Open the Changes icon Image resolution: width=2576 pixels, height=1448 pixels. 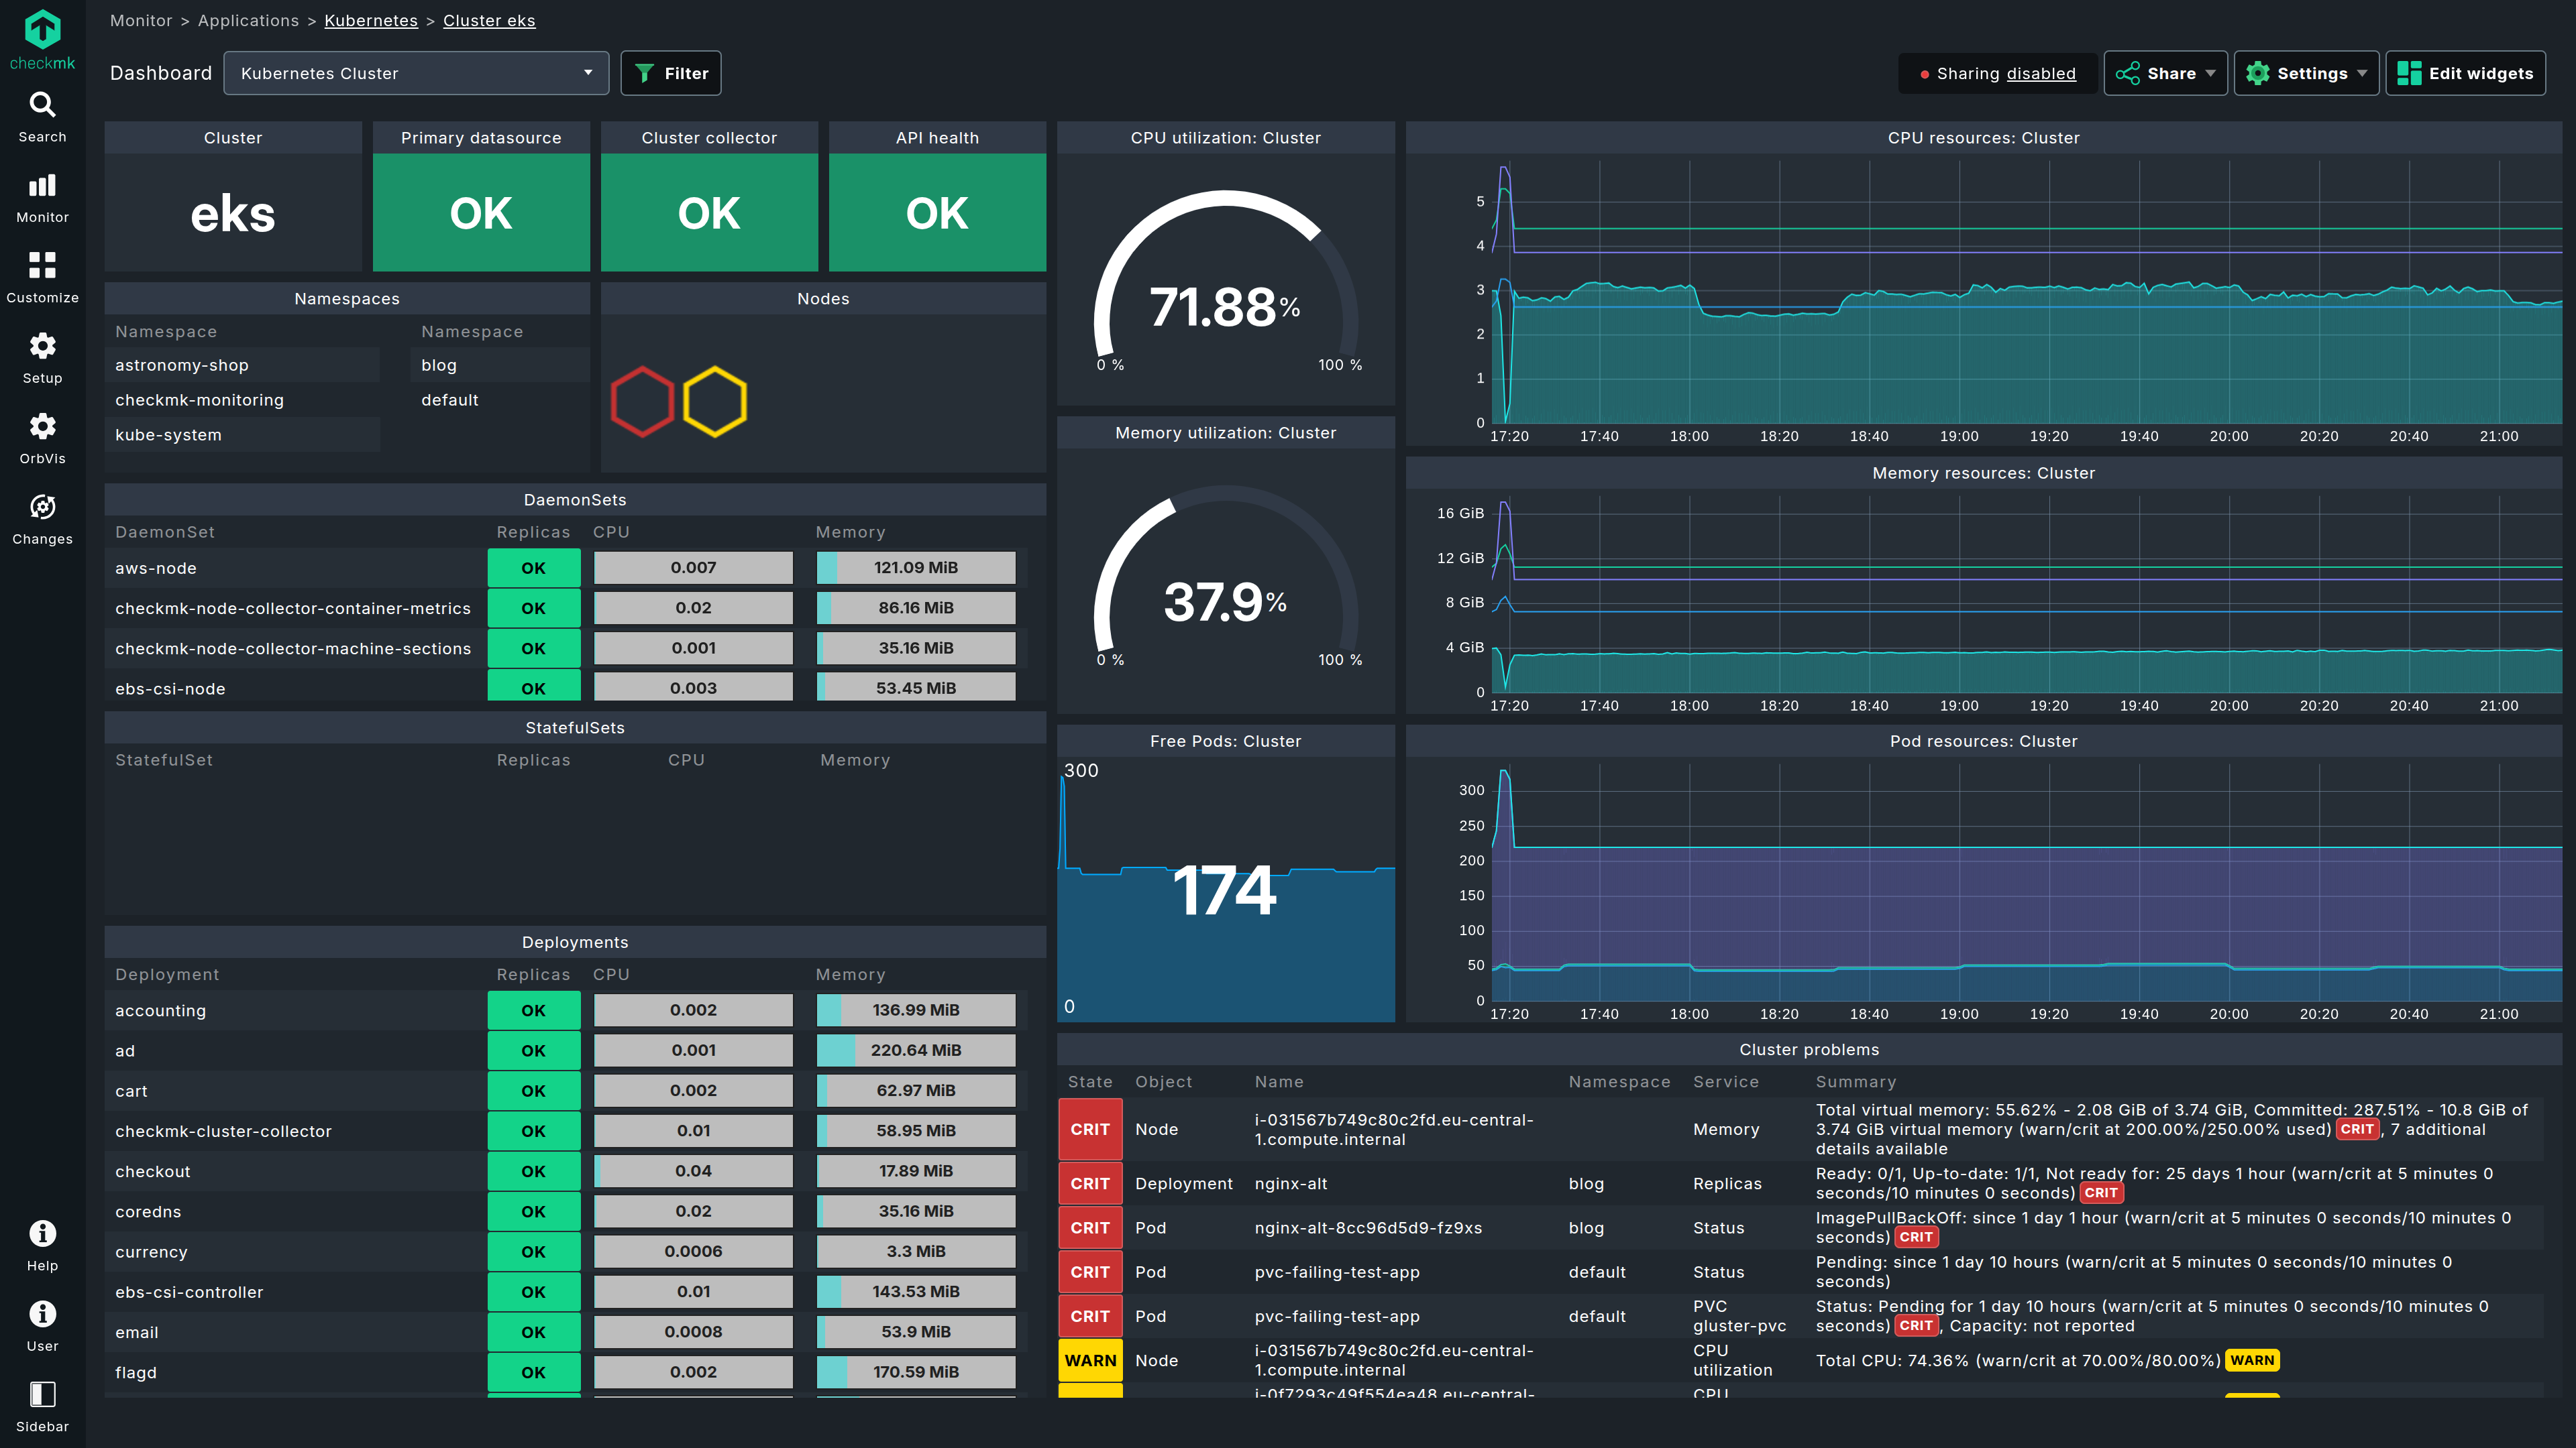click(x=42, y=507)
